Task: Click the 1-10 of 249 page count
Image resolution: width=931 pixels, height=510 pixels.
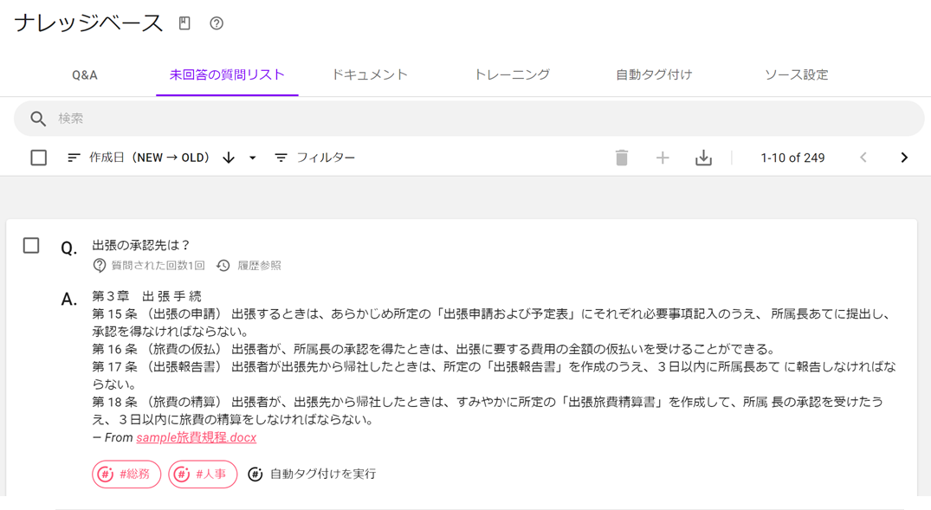Action: coord(792,158)
